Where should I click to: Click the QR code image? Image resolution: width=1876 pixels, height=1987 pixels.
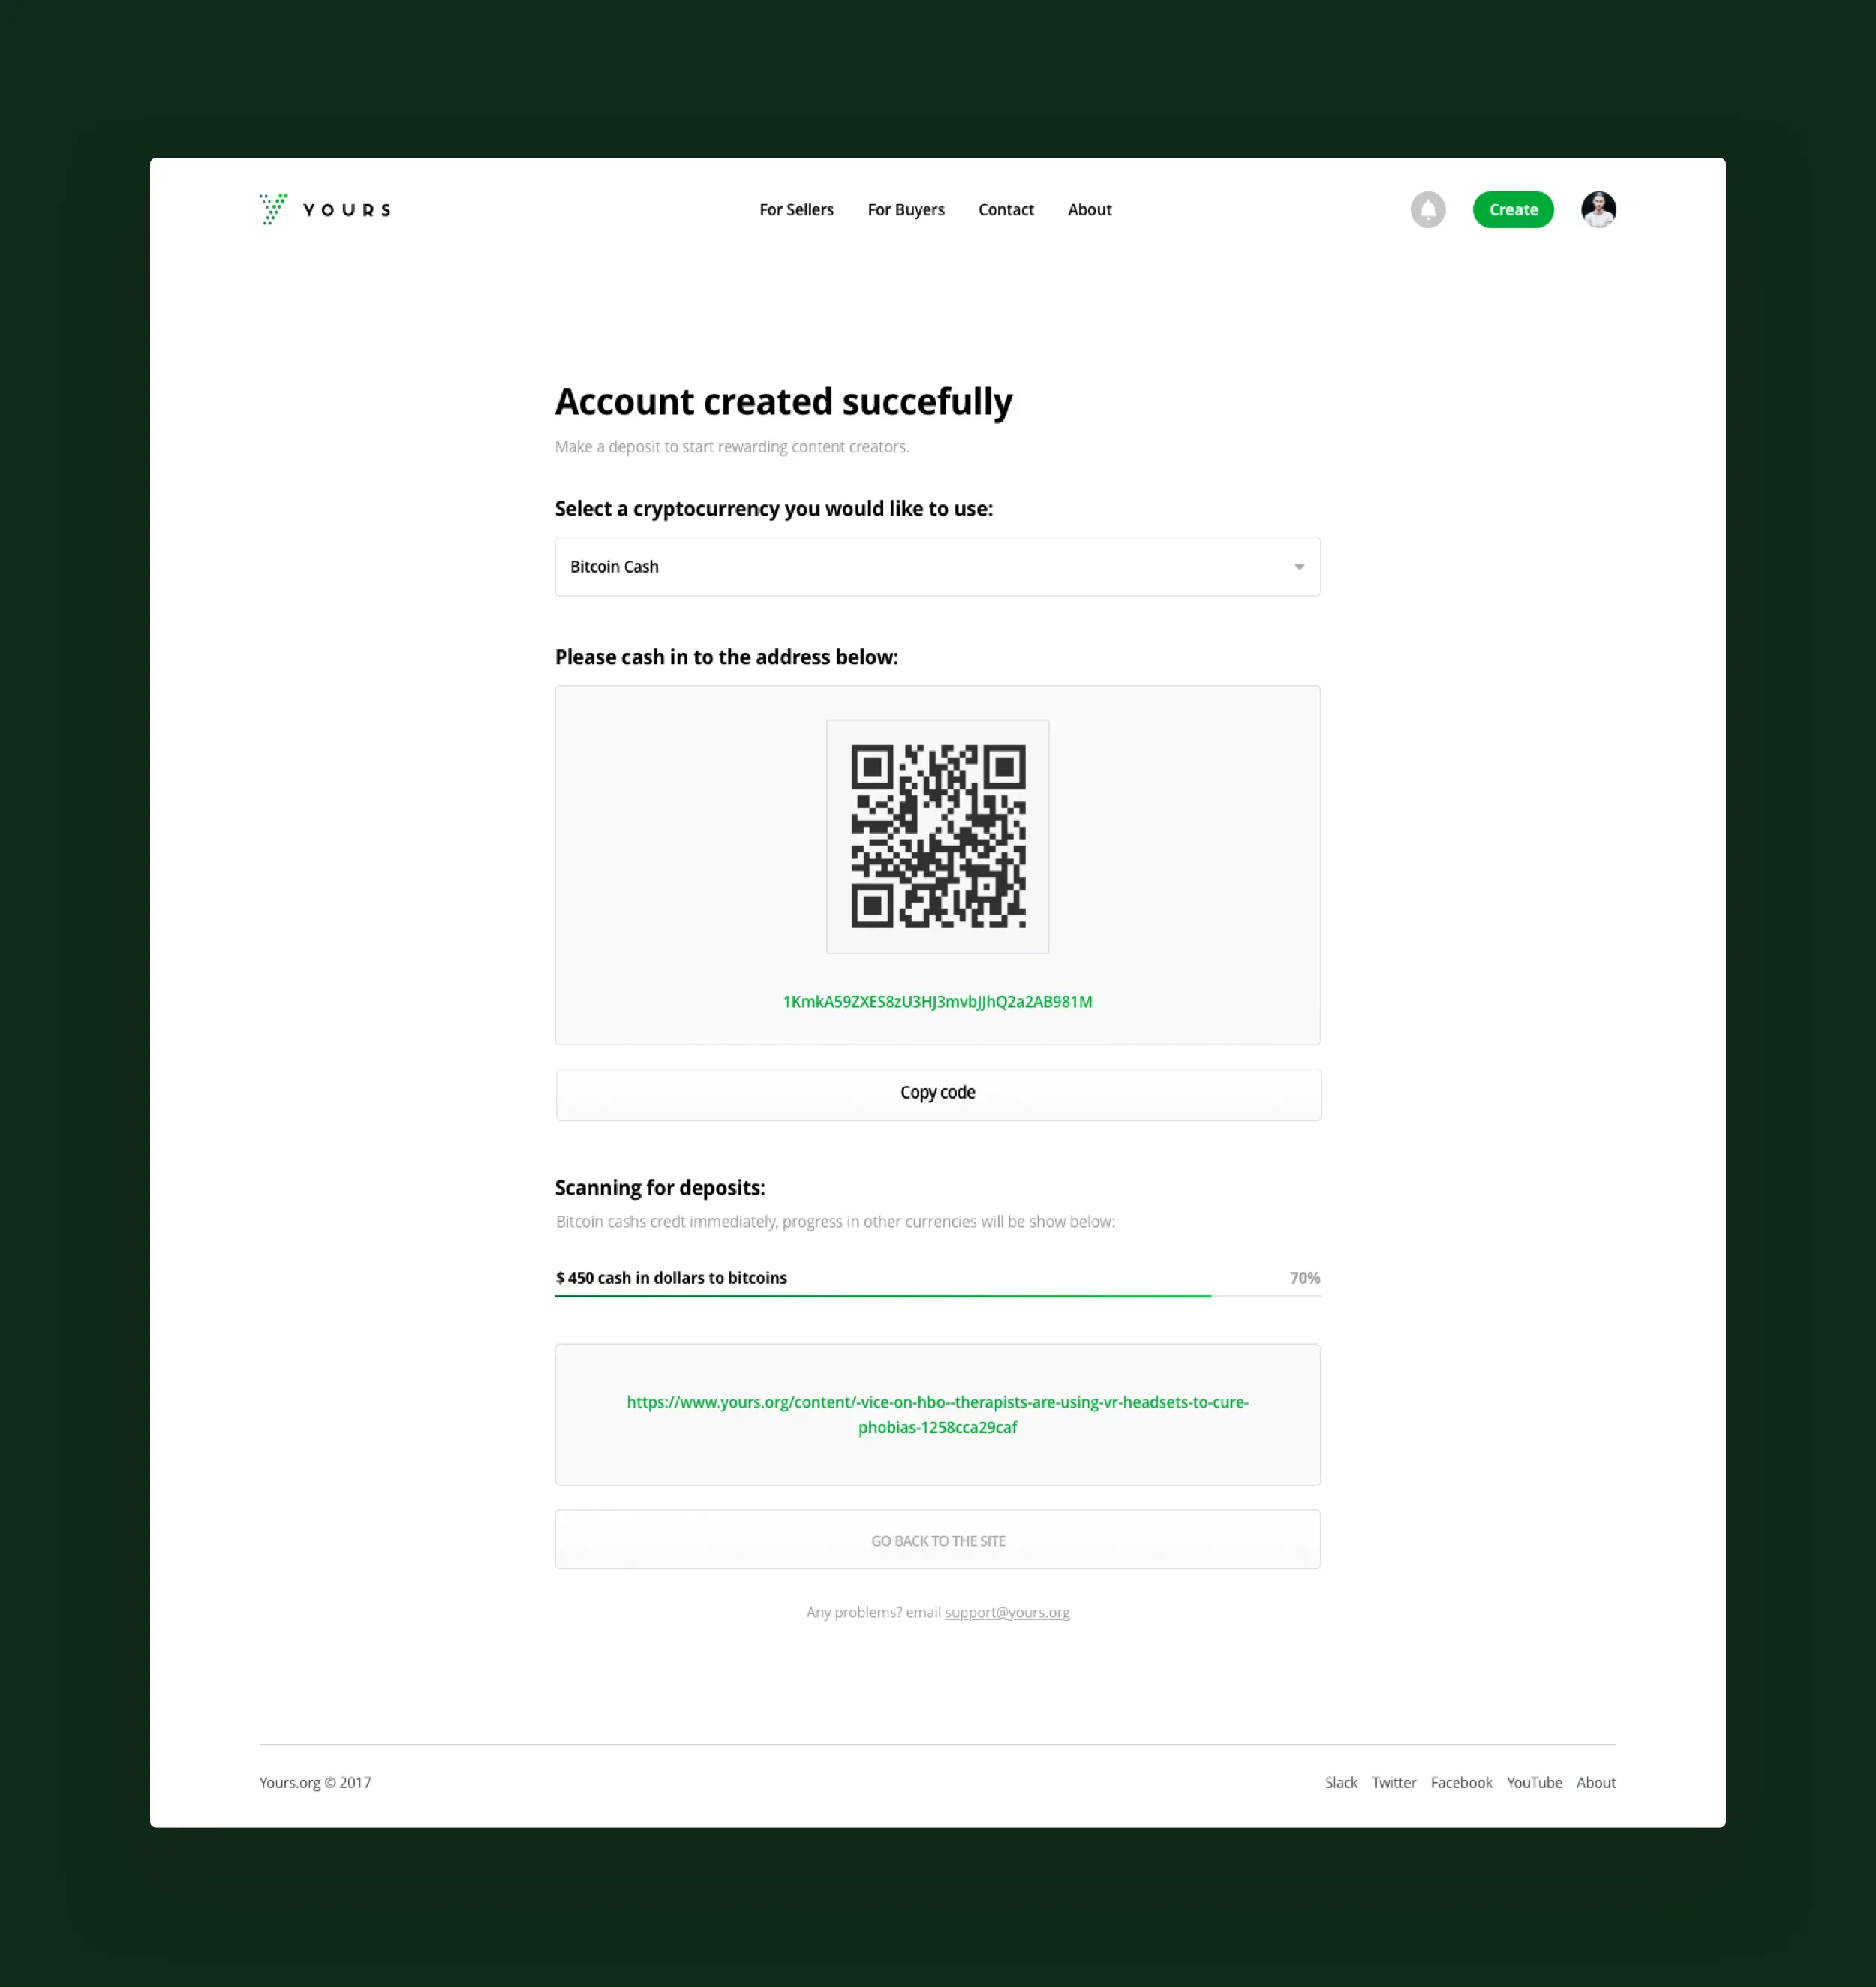click(x=938, y=836)
